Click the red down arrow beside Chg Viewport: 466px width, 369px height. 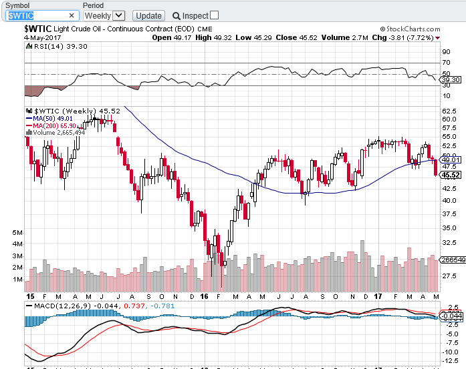click(x=437, y=38)
